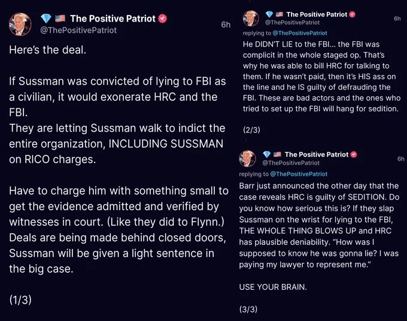
Task: Open replying-to @ThePositivePatriot link in (2/3) post
Action: (300, 34)
